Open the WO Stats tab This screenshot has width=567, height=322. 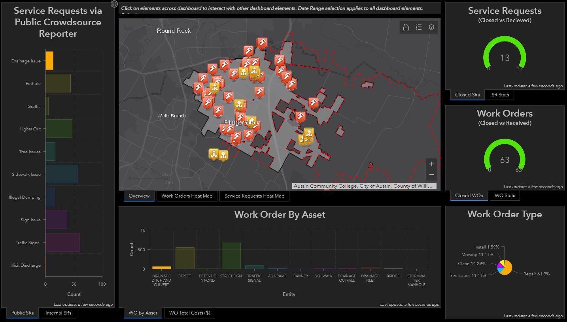(505, 196)
